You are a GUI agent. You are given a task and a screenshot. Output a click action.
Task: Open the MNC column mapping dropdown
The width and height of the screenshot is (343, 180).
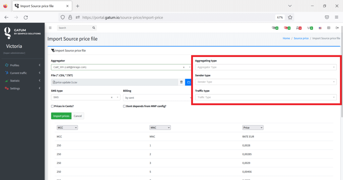pos(160,128)
